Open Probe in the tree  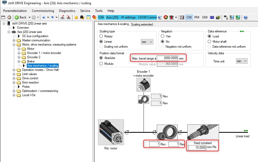[x=26, y=87]
